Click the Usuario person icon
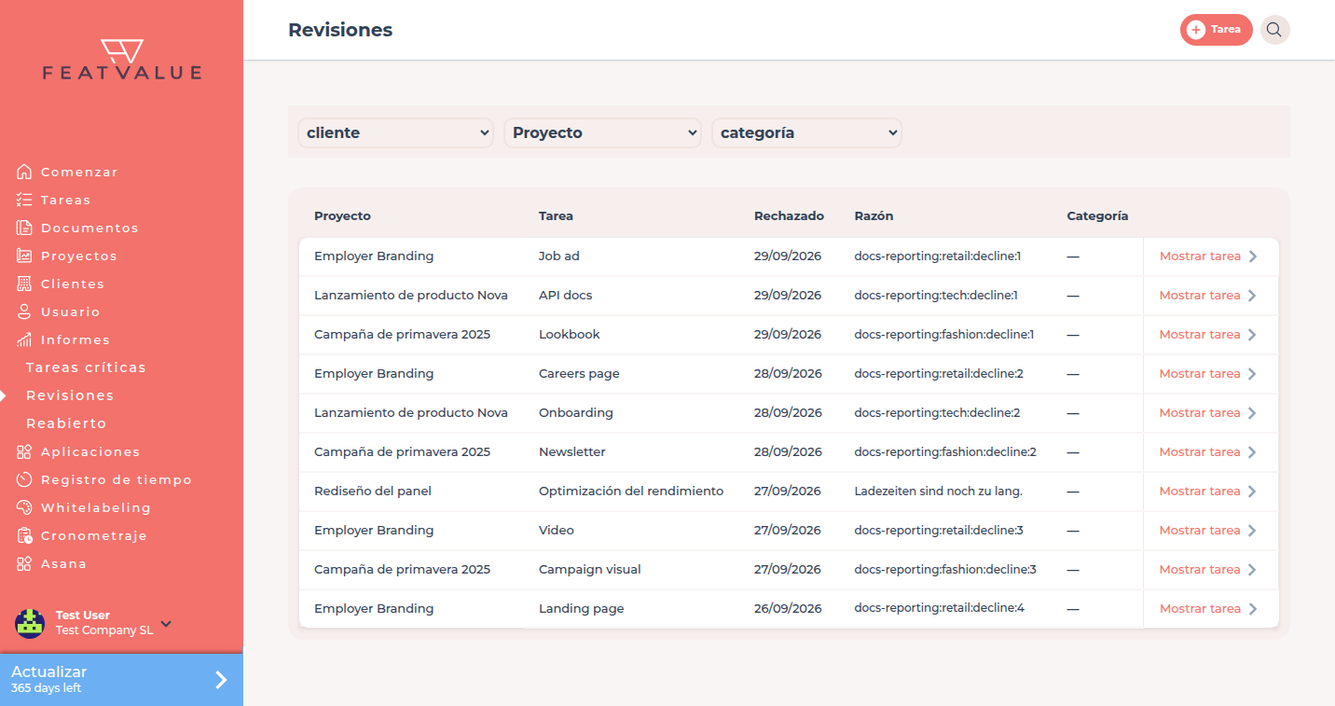This screenshot has width=1335, height=706. click(24, 311)
